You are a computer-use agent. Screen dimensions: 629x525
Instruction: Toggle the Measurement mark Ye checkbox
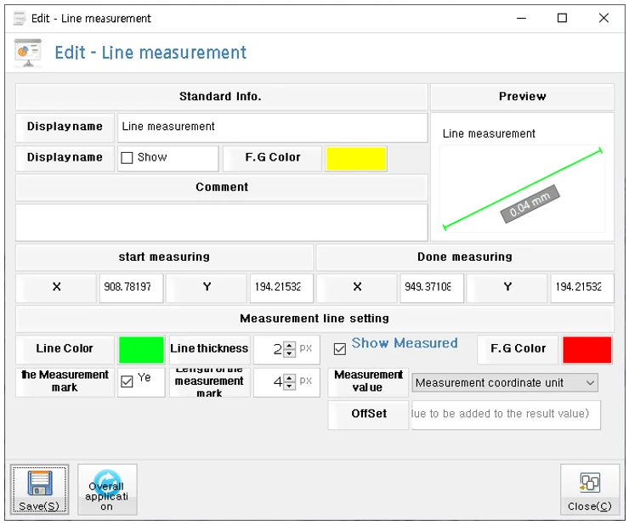click(x=127, y=381)
